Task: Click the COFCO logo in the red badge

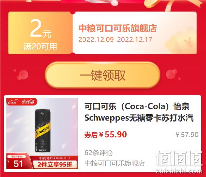Action: [13, 102]
